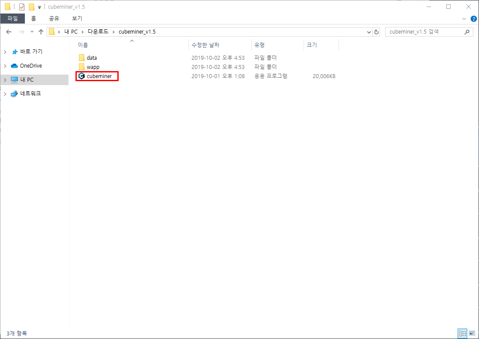Select 바로 가기 in the navigation pane

(31, 52)
